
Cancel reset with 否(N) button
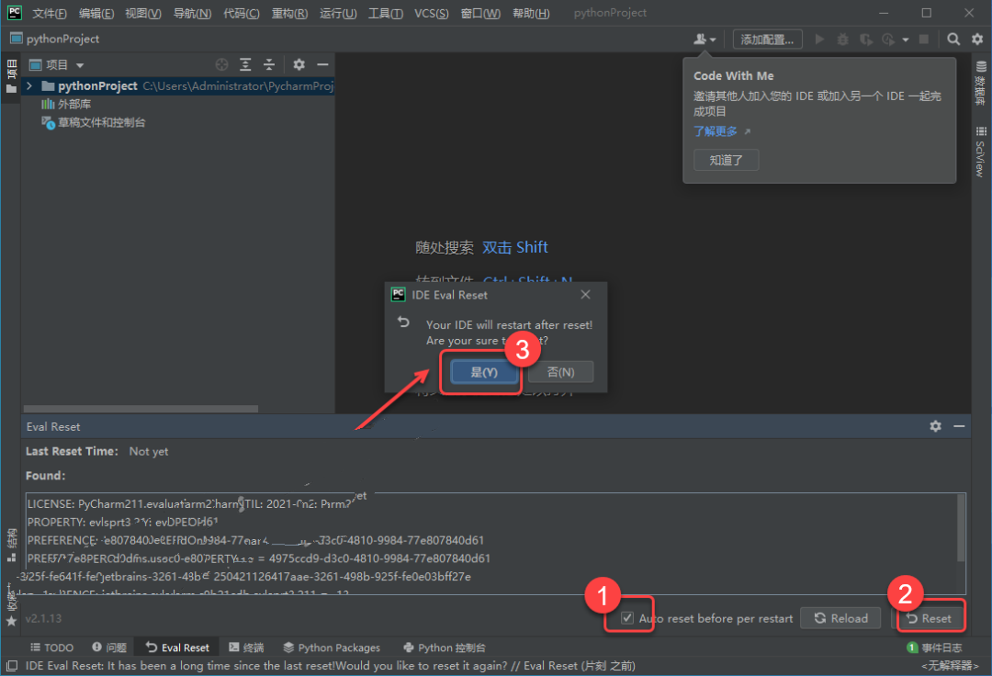pyautogui.click(x=560, y=373)
